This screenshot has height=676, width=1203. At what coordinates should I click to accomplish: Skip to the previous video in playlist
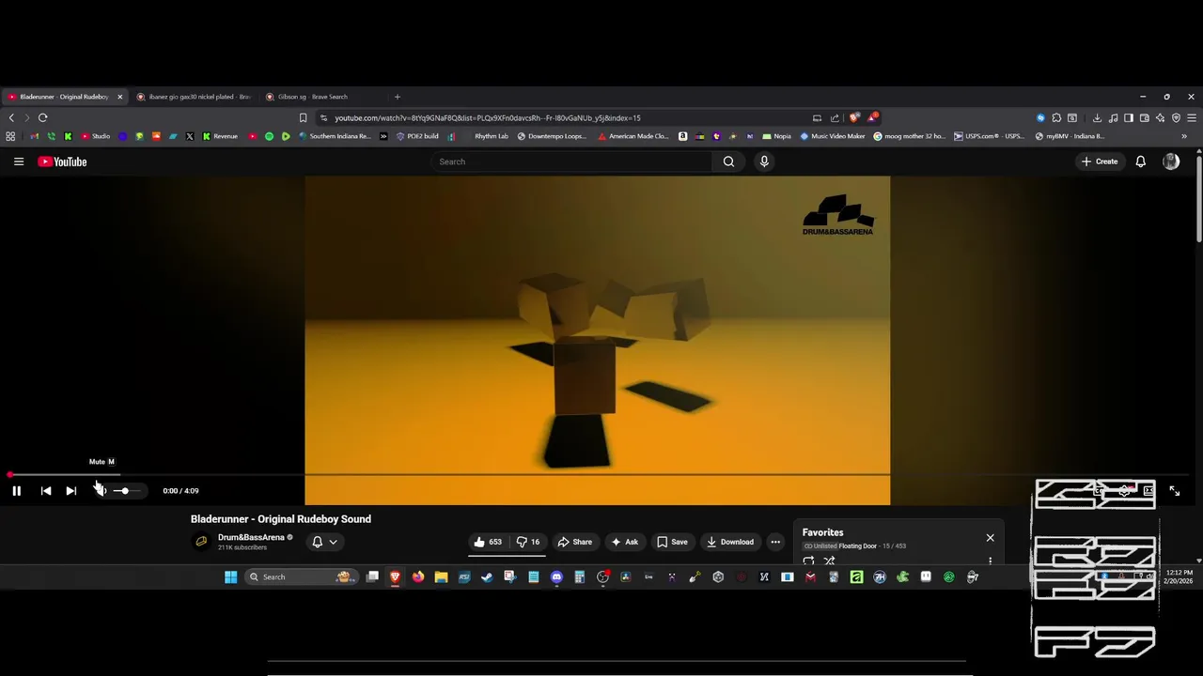45,491
